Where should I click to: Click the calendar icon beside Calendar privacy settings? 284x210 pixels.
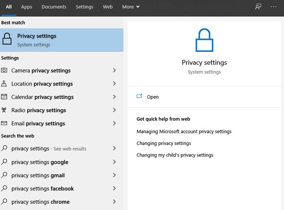tap(4, 97)
